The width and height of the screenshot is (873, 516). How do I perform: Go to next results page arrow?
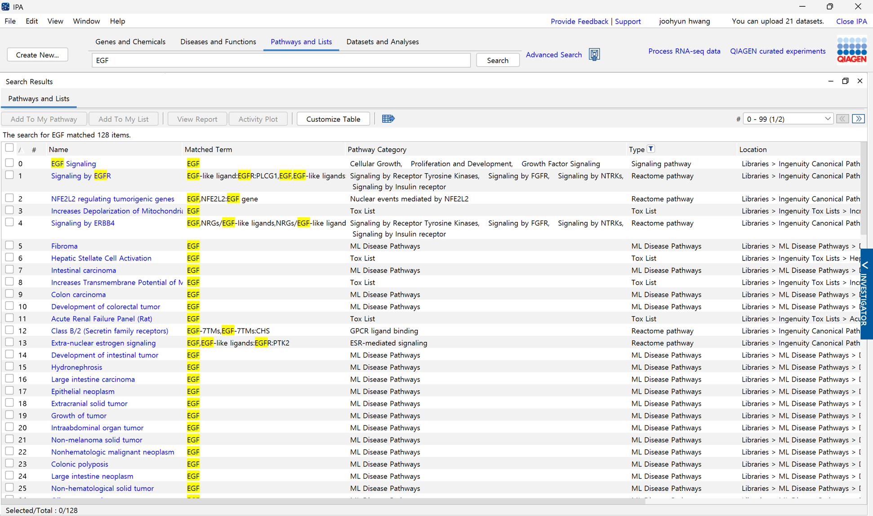click(x=859, y=119)
